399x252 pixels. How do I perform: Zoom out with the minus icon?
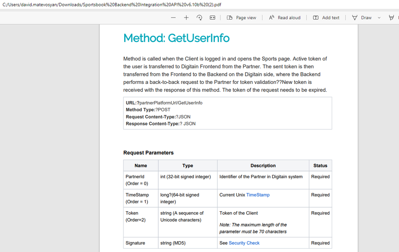[173, 18]
